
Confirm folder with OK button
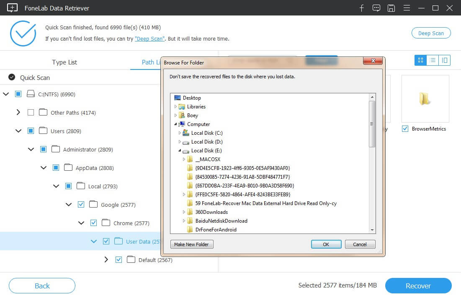326,244
